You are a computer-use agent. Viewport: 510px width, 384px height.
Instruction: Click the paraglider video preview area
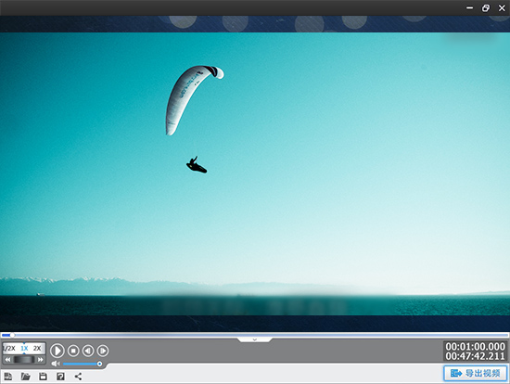[x=255, y=173]
